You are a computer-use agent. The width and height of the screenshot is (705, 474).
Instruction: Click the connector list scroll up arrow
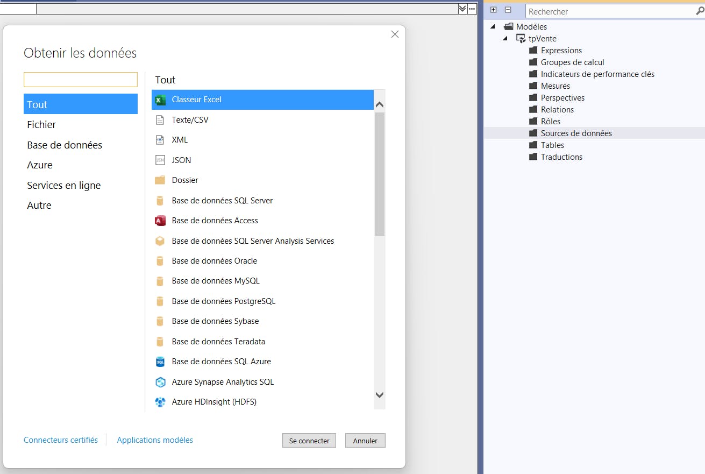[x=379, y=105]
